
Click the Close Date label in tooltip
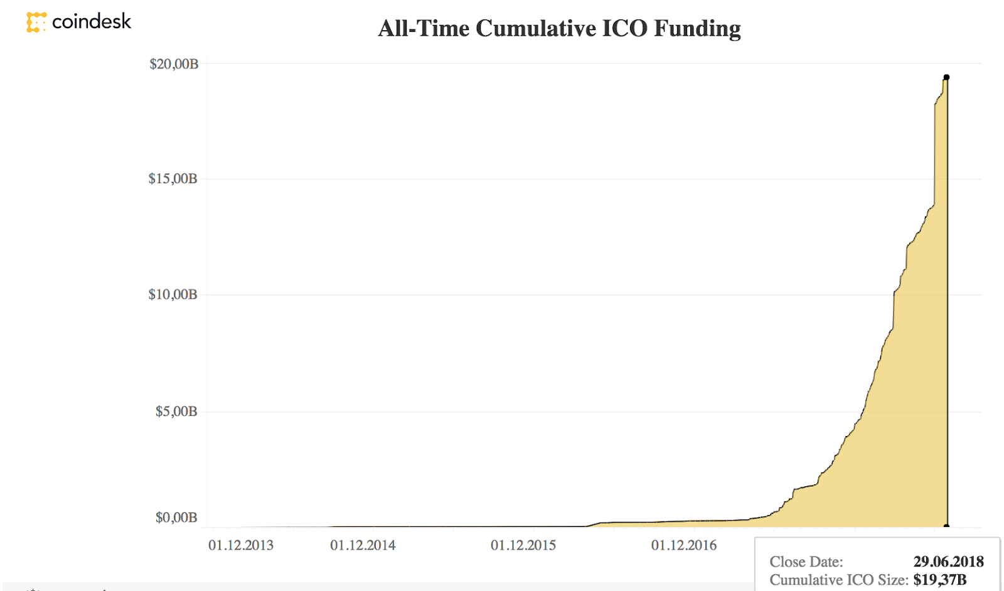[x=806, y=562]
